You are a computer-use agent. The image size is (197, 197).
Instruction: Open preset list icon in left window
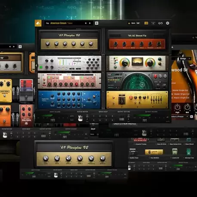pyautogui.click(x=20, y=46)
